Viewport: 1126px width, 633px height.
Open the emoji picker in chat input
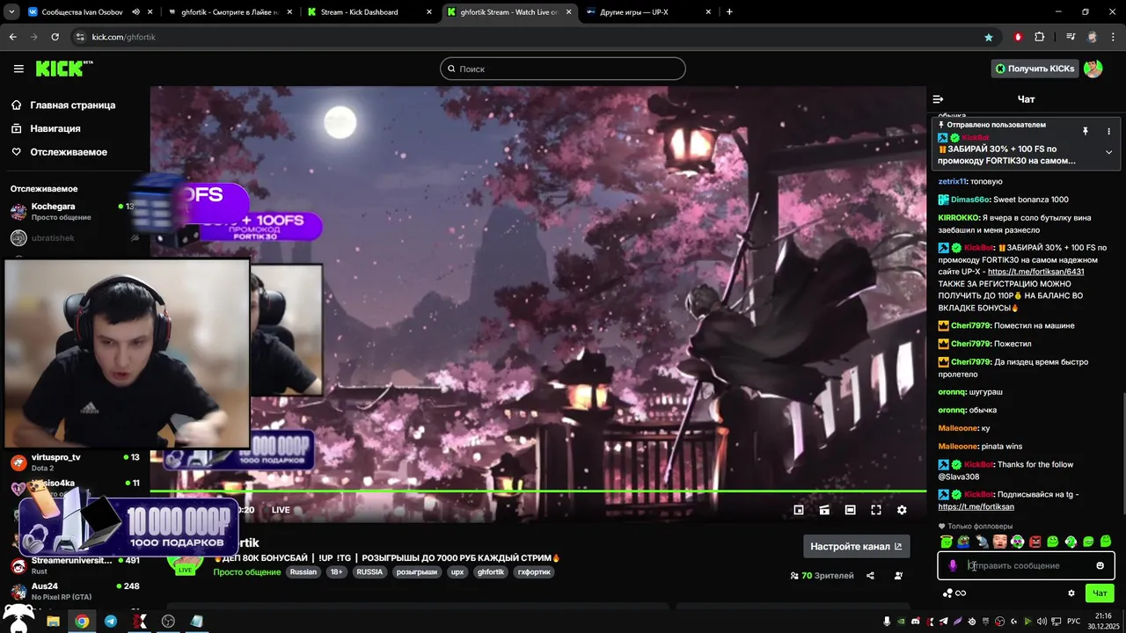click(1100, 565)
